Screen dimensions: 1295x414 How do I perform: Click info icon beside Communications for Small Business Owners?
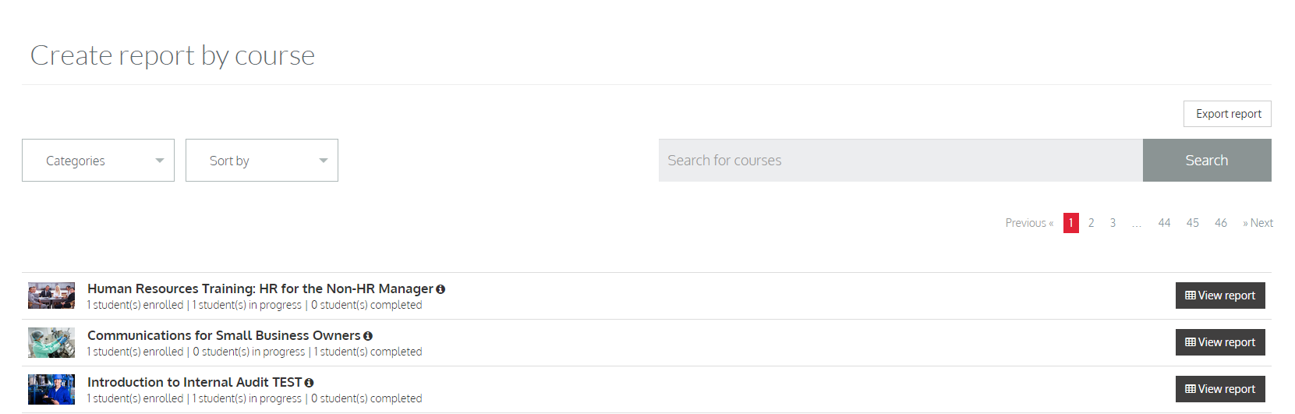368,336
